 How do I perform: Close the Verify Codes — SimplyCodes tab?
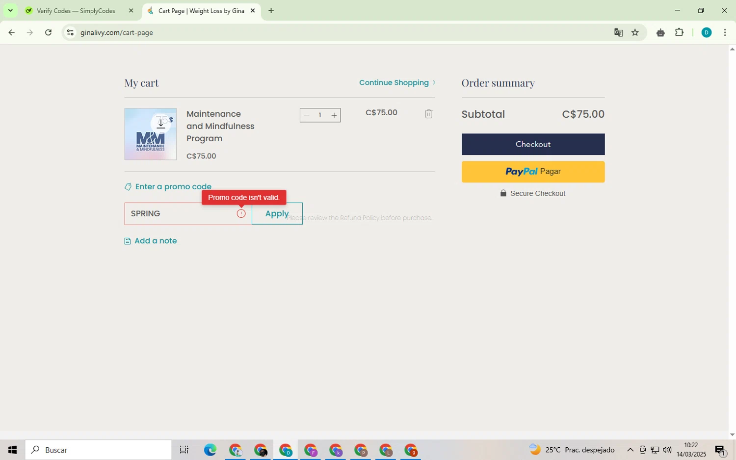[131, 10]
